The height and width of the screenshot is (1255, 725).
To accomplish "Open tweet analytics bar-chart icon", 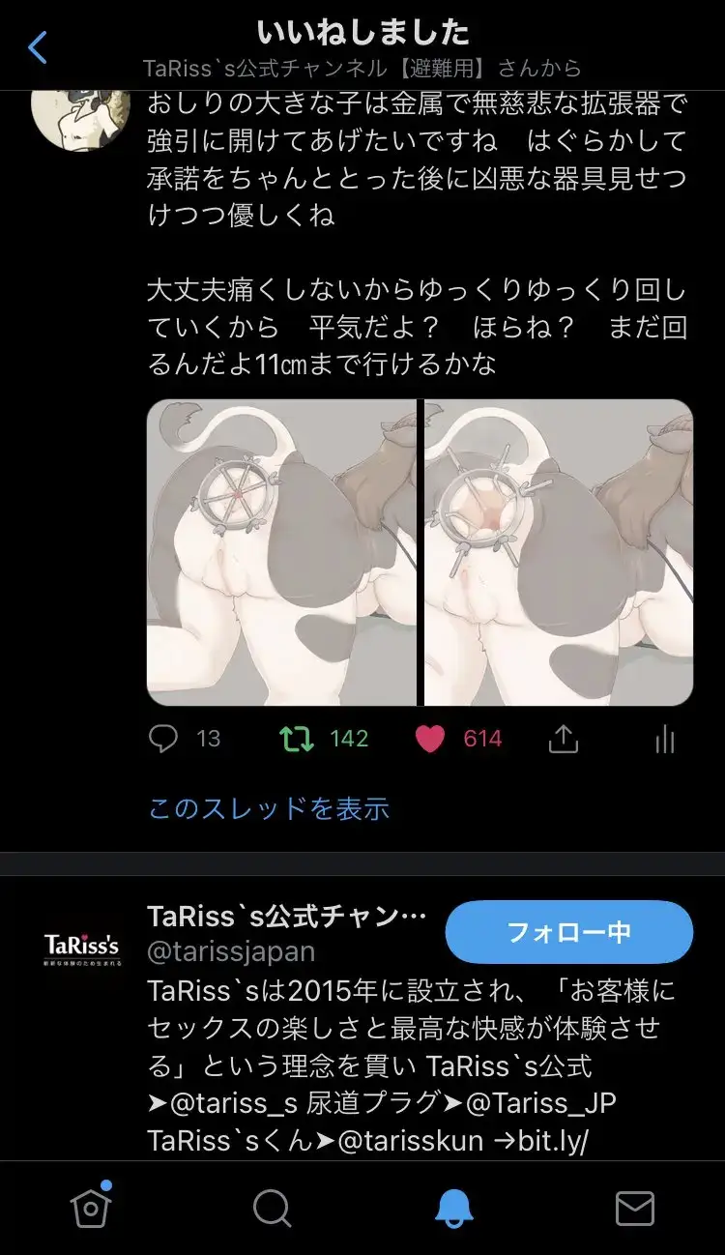I will pos(664,740).
